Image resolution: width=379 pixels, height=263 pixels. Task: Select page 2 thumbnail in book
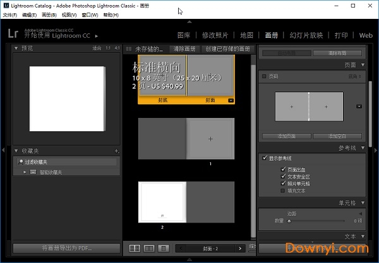pyautogui.click(x=162, y=201)
